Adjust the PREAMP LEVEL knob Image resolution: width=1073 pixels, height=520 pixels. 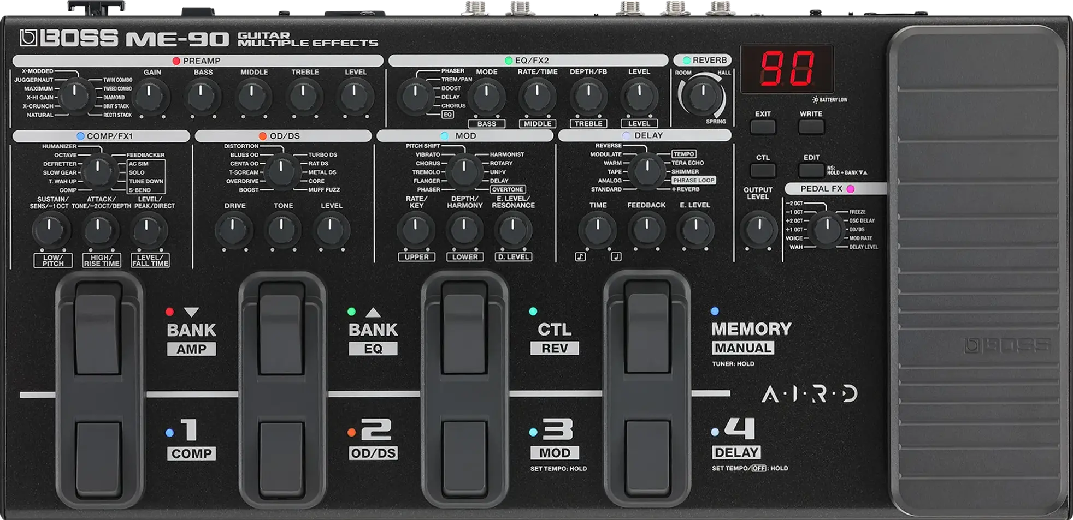point(355,96)
